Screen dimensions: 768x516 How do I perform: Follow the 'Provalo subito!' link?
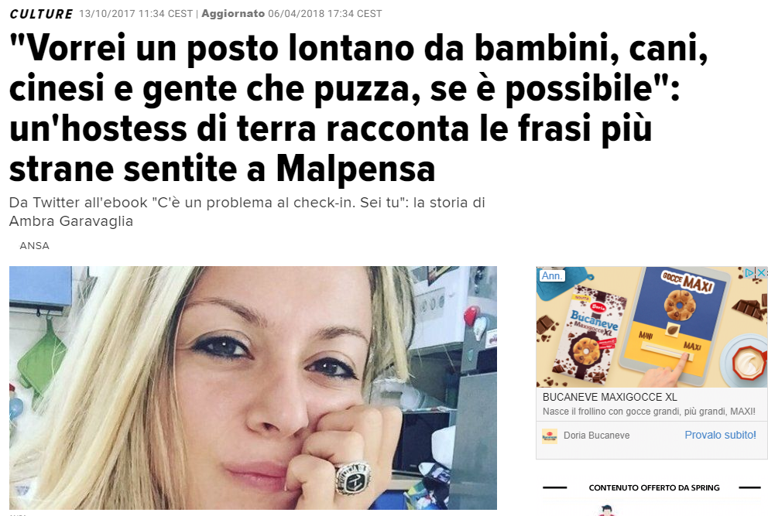720,436
